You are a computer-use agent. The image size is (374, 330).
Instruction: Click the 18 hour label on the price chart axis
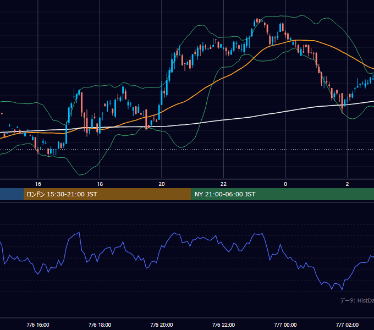coord(100,184)
